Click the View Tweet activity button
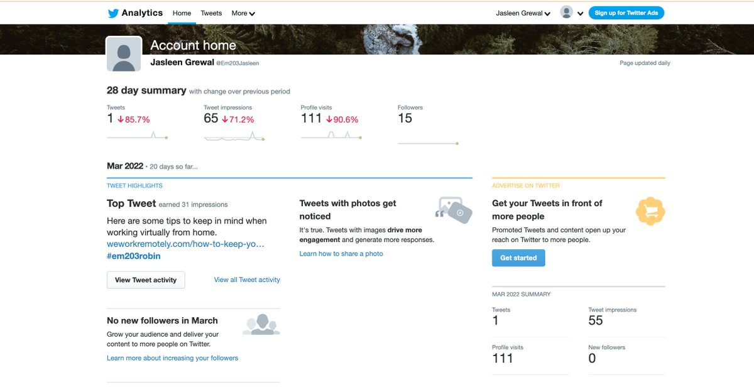The width and height of the screenshot is (754, 390). tap(146, 280)
